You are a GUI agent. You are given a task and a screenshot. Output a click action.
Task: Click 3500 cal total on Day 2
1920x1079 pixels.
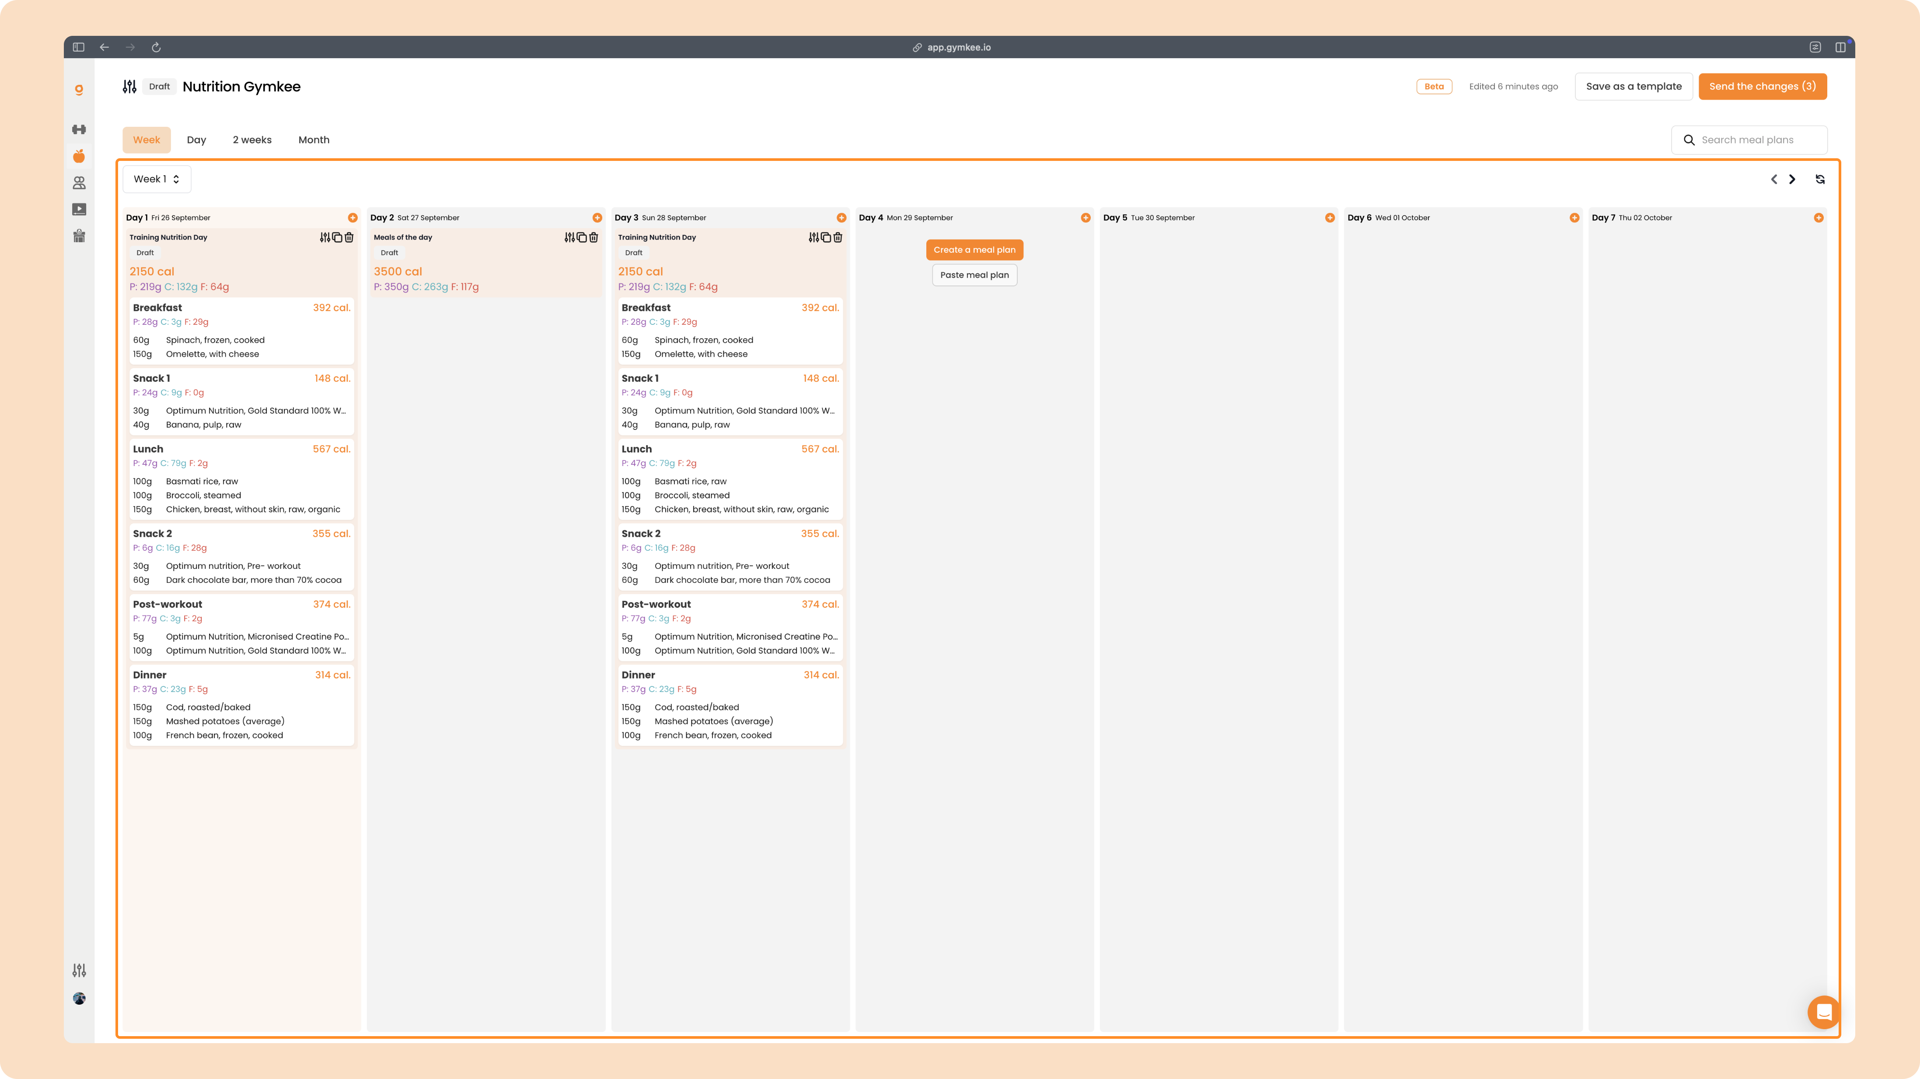pyautogui.click(x=398, y=271)
